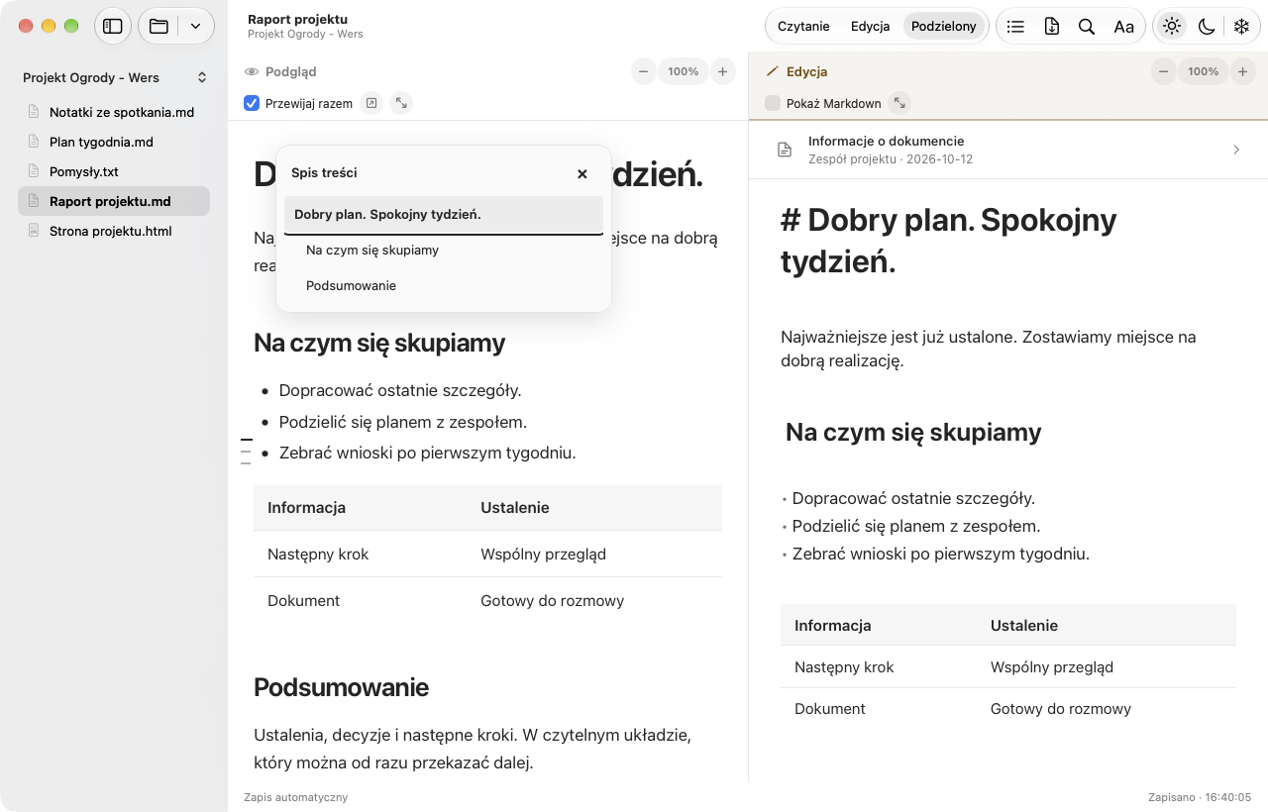This screenshot has width=1268, height=812.
Task: Switch to dark theme moon icon
Action: pyautogui.click(x=1207, y=27)
